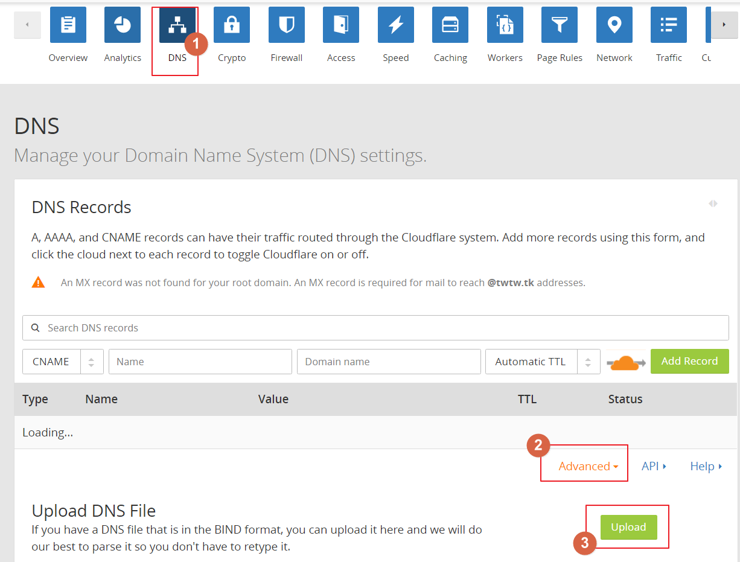Open the Network location pin icon
The height and width of the screenshot is (562, 740).
tap(614, 25)
